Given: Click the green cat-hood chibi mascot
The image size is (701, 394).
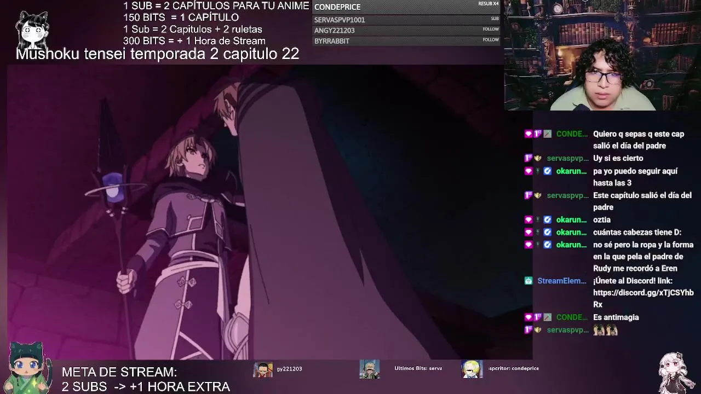Looking at the screenshot, I should tap(27, 368).
